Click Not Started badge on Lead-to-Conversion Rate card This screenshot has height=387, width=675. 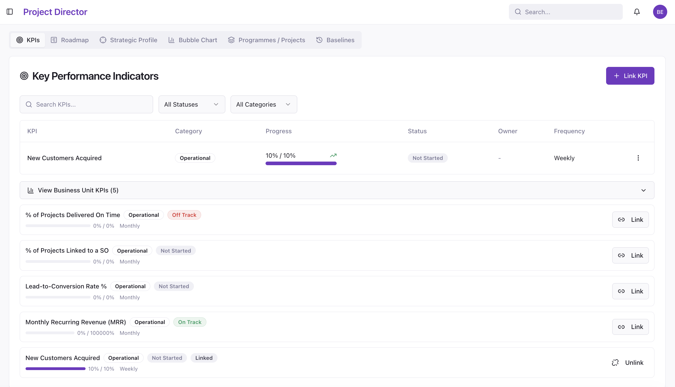point(174,286)
